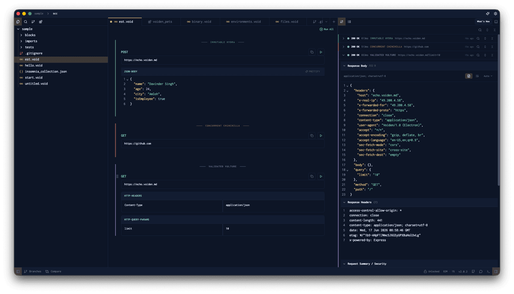The height and width of the screenshot is (294, 514).
Task: Collapse the sample root folder
Action: pyautogui.click(x=18, y=29)
